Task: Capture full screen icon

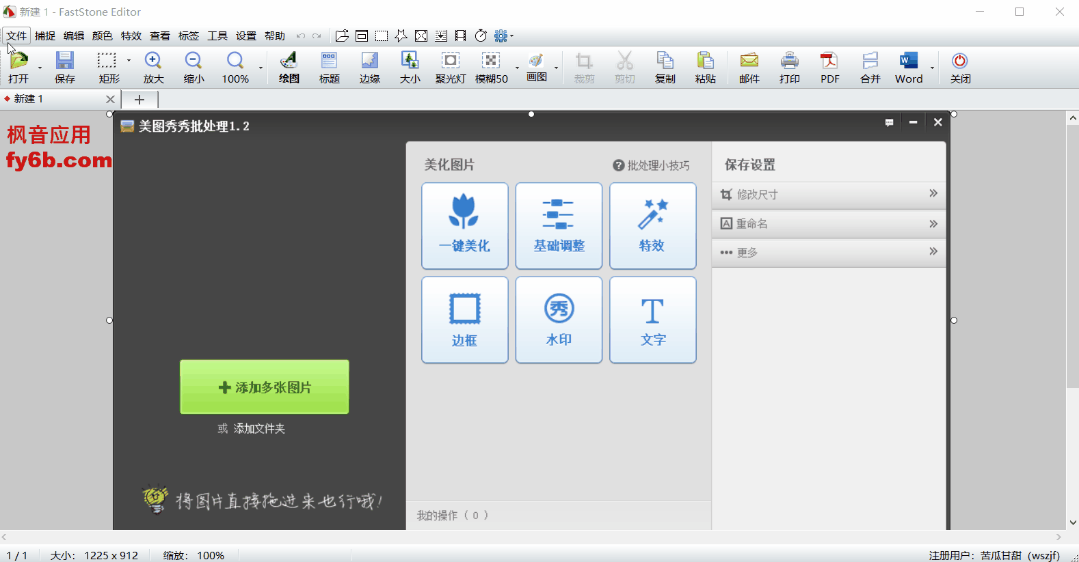Action: point(421,36)
